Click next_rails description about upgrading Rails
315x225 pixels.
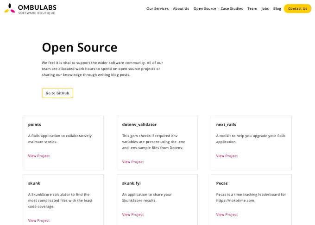point(251,139)
